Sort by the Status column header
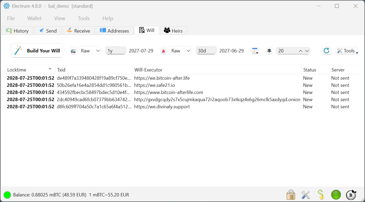 [x=316, y=70]
